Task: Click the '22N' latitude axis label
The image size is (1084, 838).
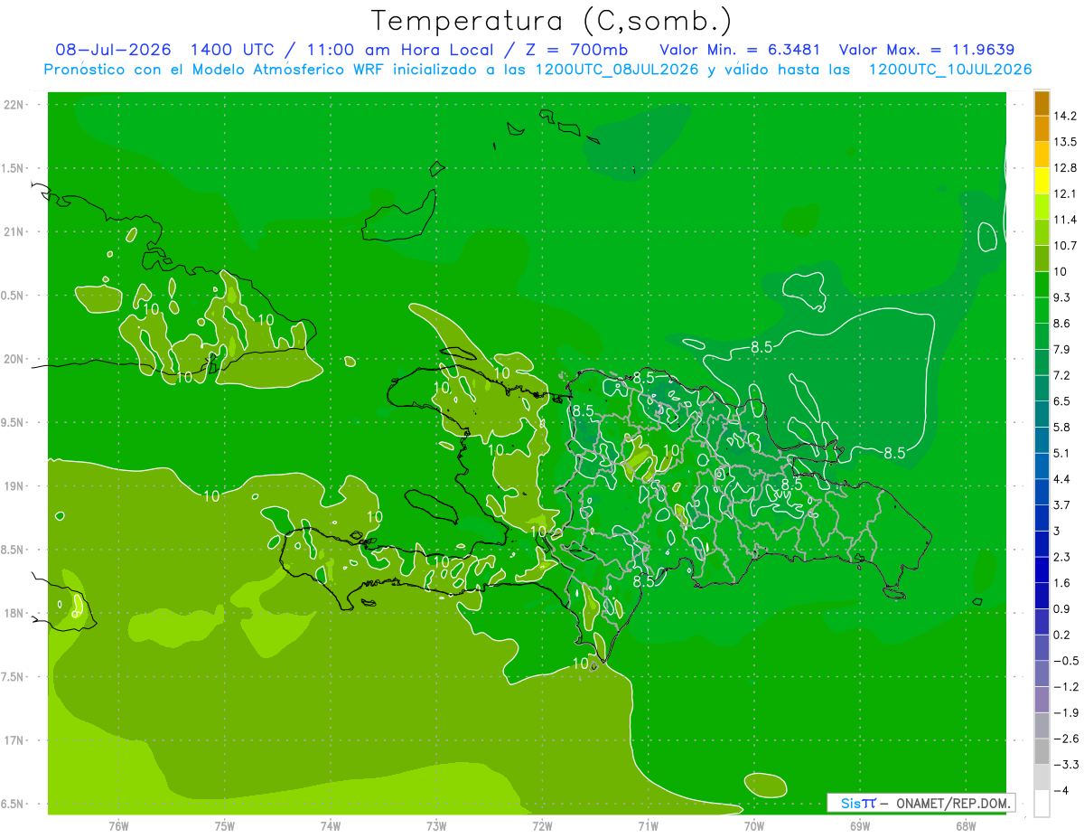Action: click(x=14, y=105)
